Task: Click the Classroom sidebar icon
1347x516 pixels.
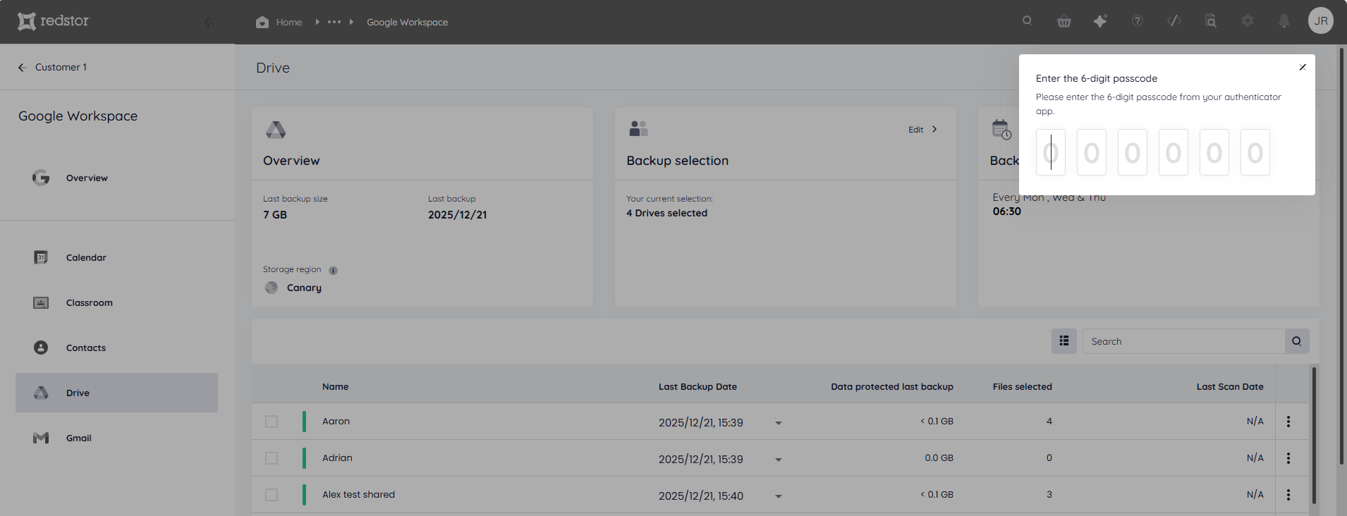Action: click(x=41, y=302)
